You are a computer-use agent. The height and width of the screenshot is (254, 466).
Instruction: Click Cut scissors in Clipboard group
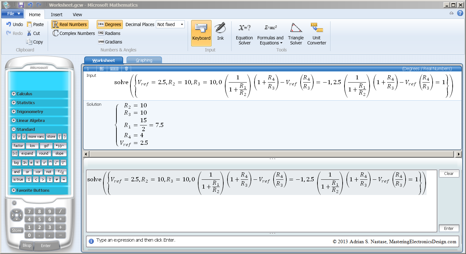pos(33,33)
